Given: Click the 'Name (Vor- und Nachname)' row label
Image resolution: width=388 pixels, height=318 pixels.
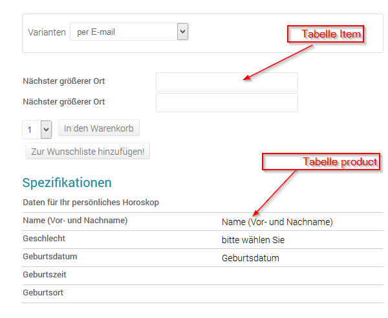Looking at the screenshot, I should coord(75,221).
